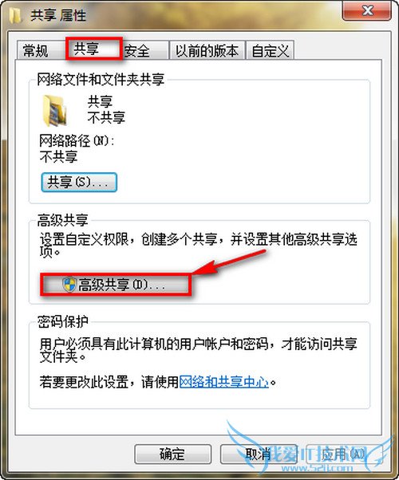
Task: Go to the 以前的版本 tab
Action: tap(207, 50)
